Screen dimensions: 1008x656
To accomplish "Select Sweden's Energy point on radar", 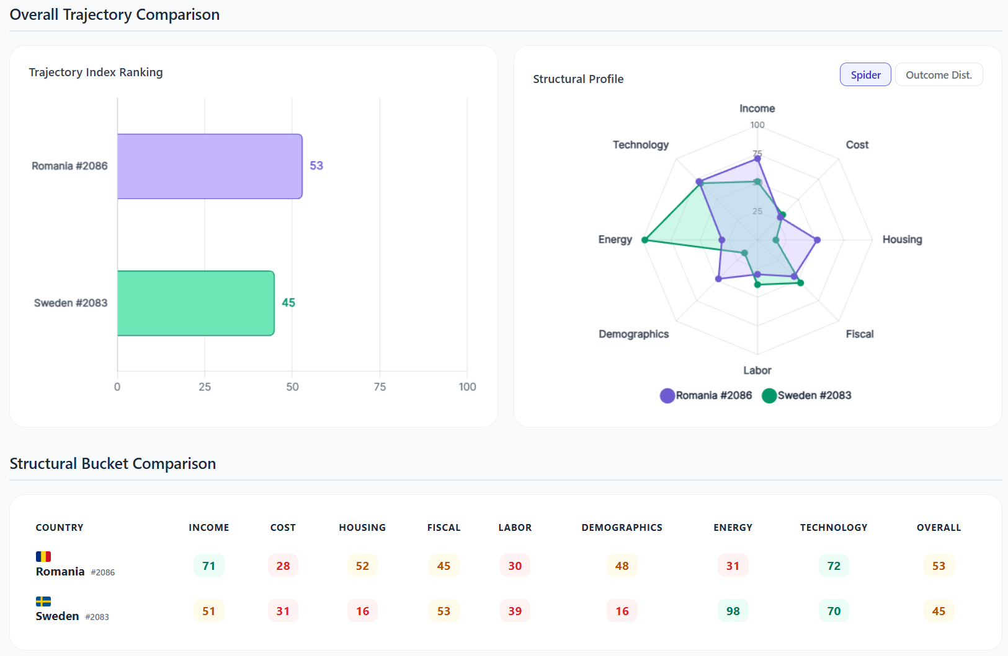I will (645, 240).
